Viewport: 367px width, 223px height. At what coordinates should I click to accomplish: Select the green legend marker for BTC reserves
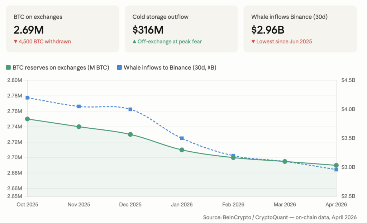[x=9, y=67]
